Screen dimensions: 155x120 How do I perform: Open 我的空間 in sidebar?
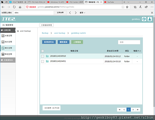[x=8, y=42]
